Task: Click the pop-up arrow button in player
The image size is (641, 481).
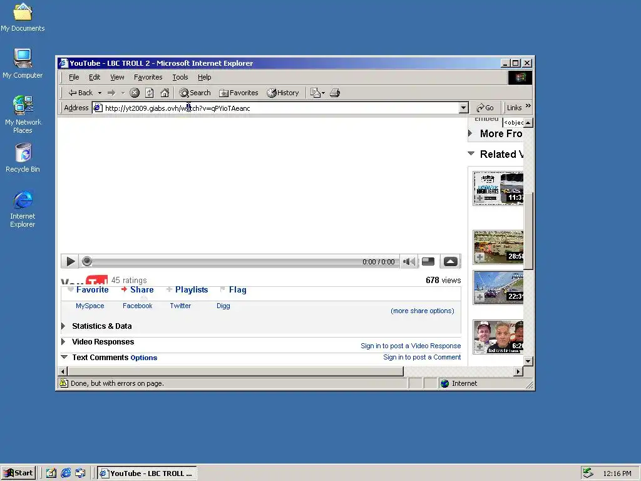Action: tap(451, 261)
